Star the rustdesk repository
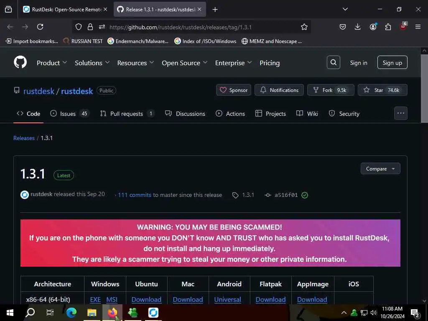This screenshot has height=321, width=428. (x=382, y=90)
